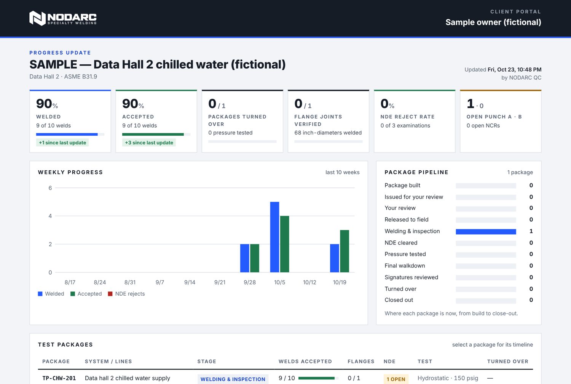Open the Flange Joints Verified card
Viewport: 571px width, 384px height.
(329, 121)
